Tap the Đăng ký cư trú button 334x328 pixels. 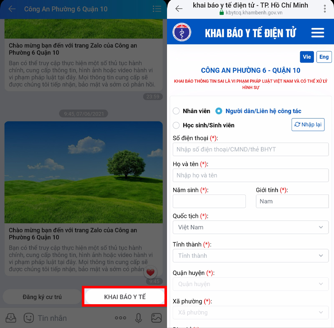pyautogui.click(x=42, y=297)
